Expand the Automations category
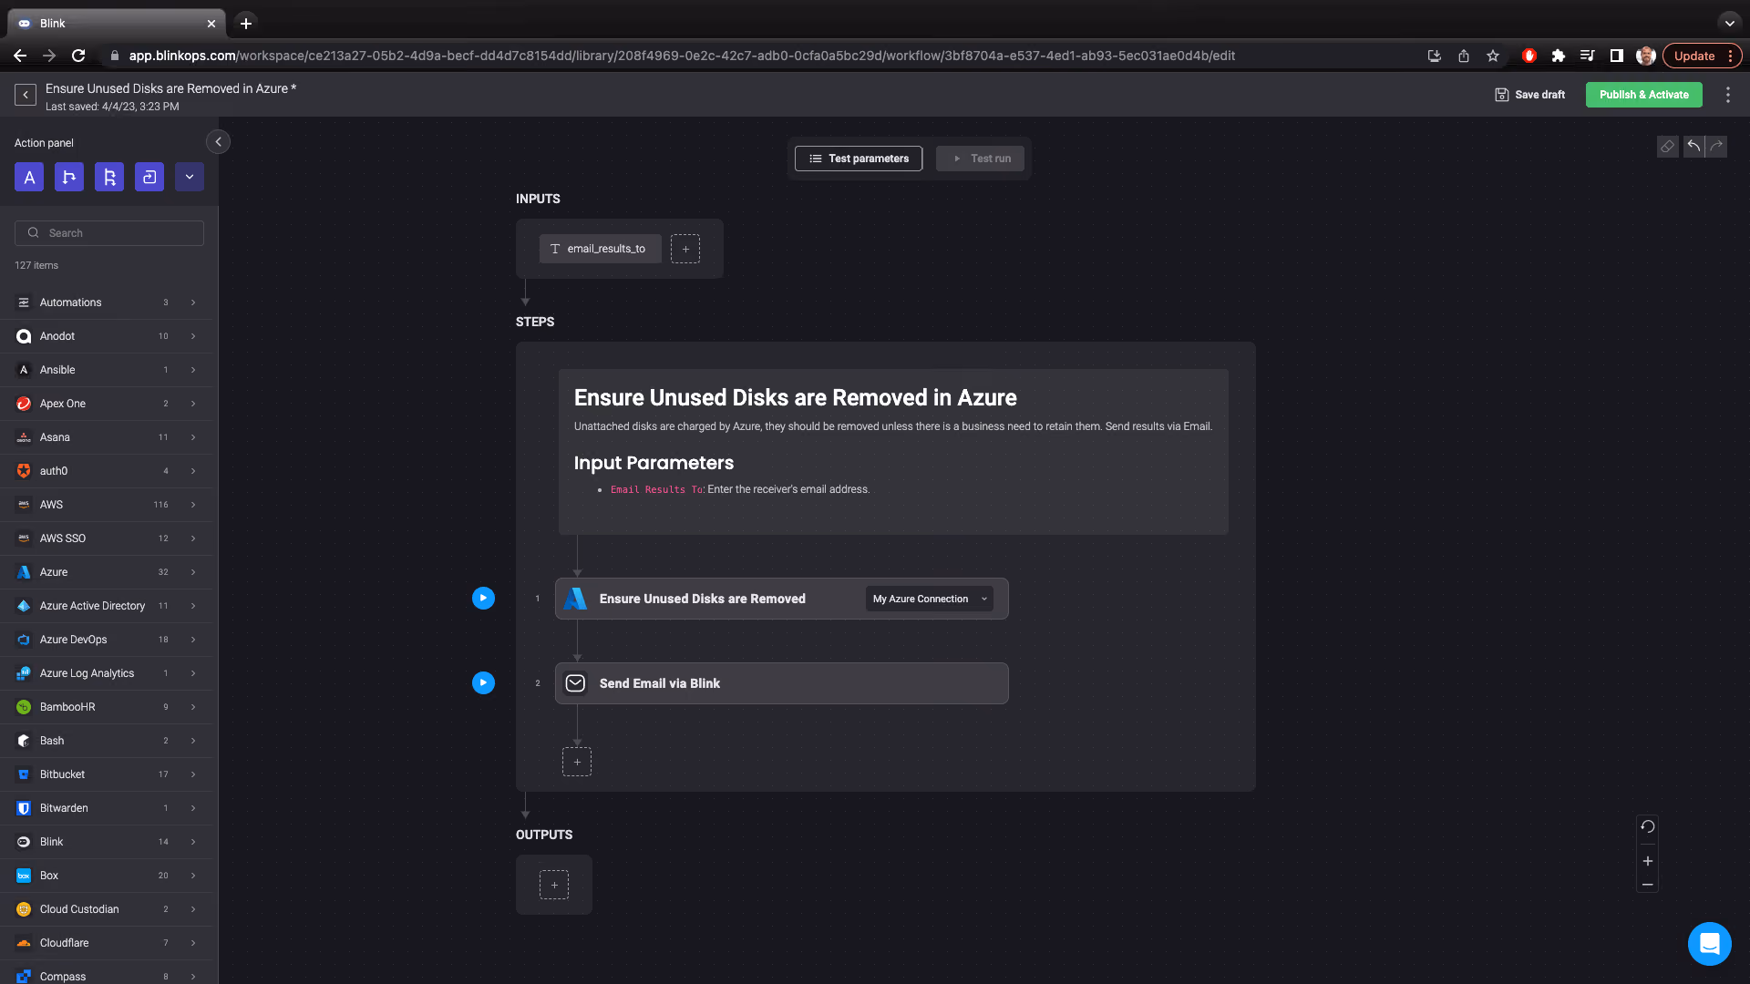 [x=106, y=302]
